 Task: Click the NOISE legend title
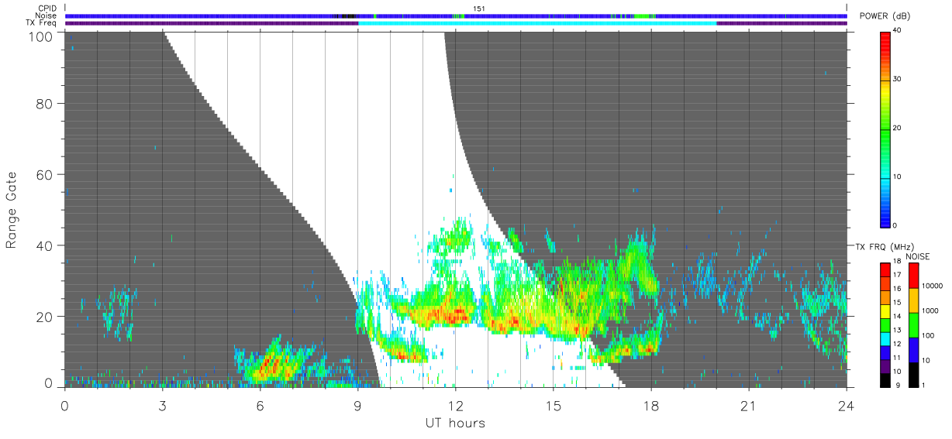[x=918, y=256]
